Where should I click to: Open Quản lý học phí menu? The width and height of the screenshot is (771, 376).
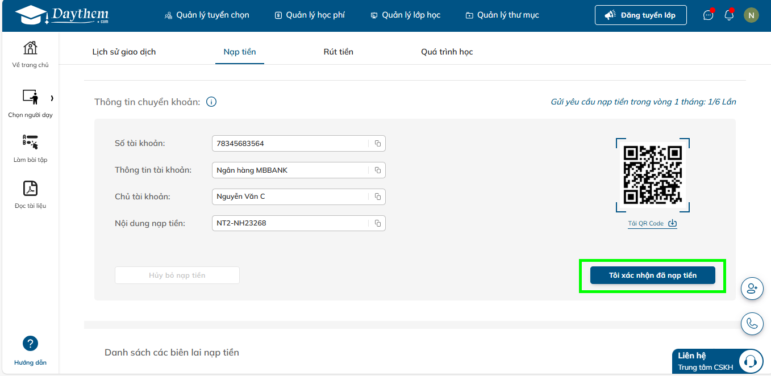click(310, 15)
